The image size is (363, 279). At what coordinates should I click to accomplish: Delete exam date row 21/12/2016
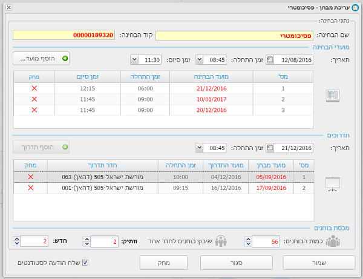[34, 88]
